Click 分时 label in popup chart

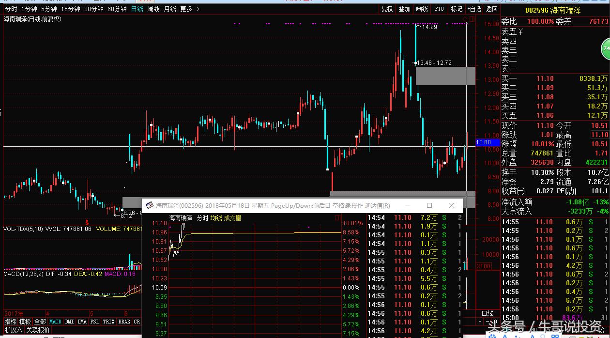(202, 218)
